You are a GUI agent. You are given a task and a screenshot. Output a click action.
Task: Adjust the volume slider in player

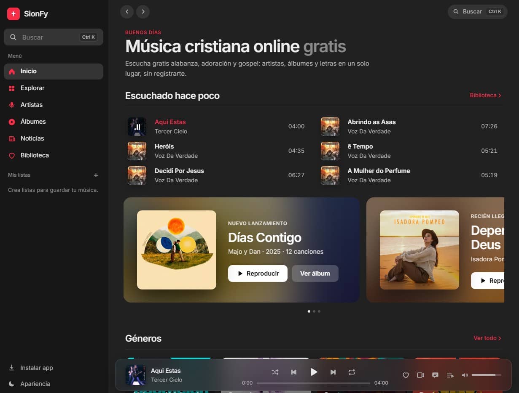[x=487, y=375]
